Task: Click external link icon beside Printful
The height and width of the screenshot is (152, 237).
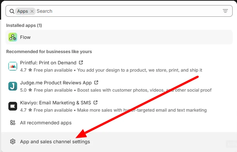Action: coord(81,62)
